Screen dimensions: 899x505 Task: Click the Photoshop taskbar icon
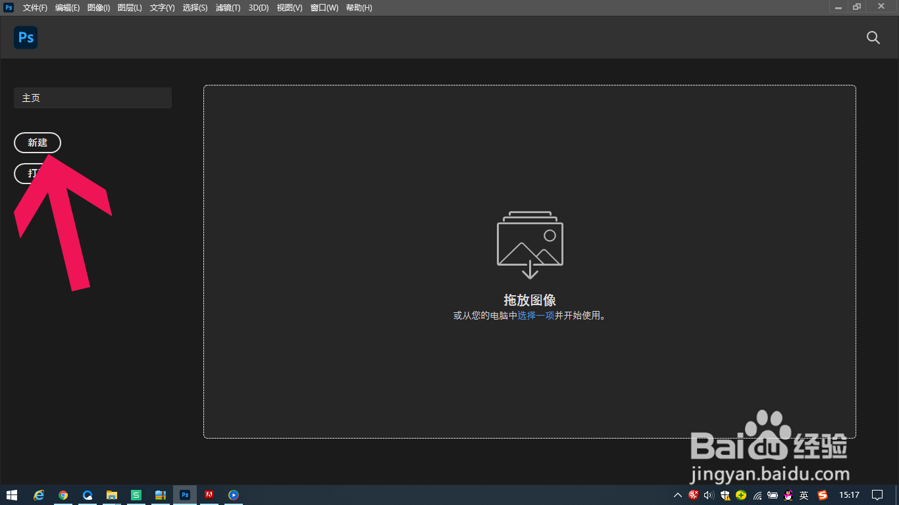click(x=185, y=495)
